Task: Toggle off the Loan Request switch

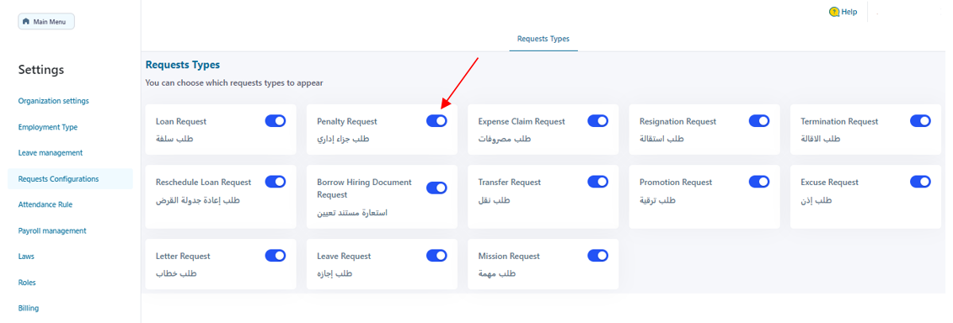Action: pos(276,121)
